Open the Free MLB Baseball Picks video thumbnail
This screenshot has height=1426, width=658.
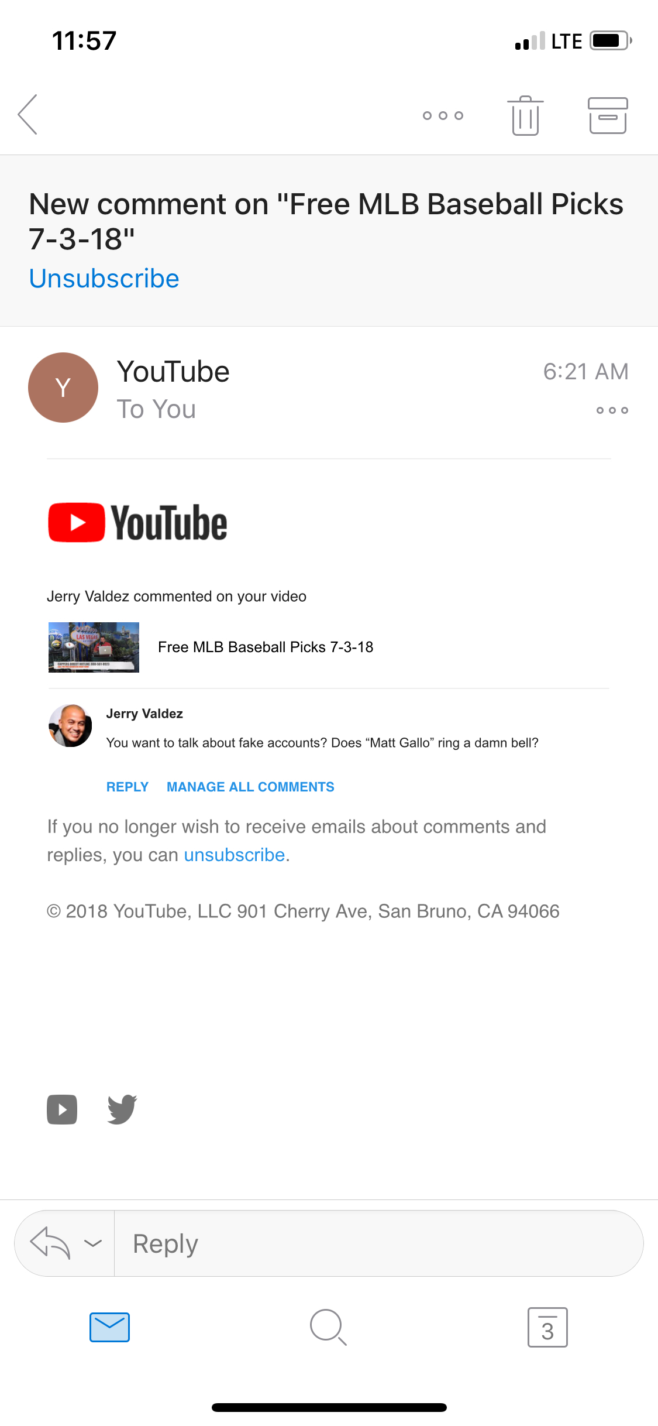coord(94,647)
